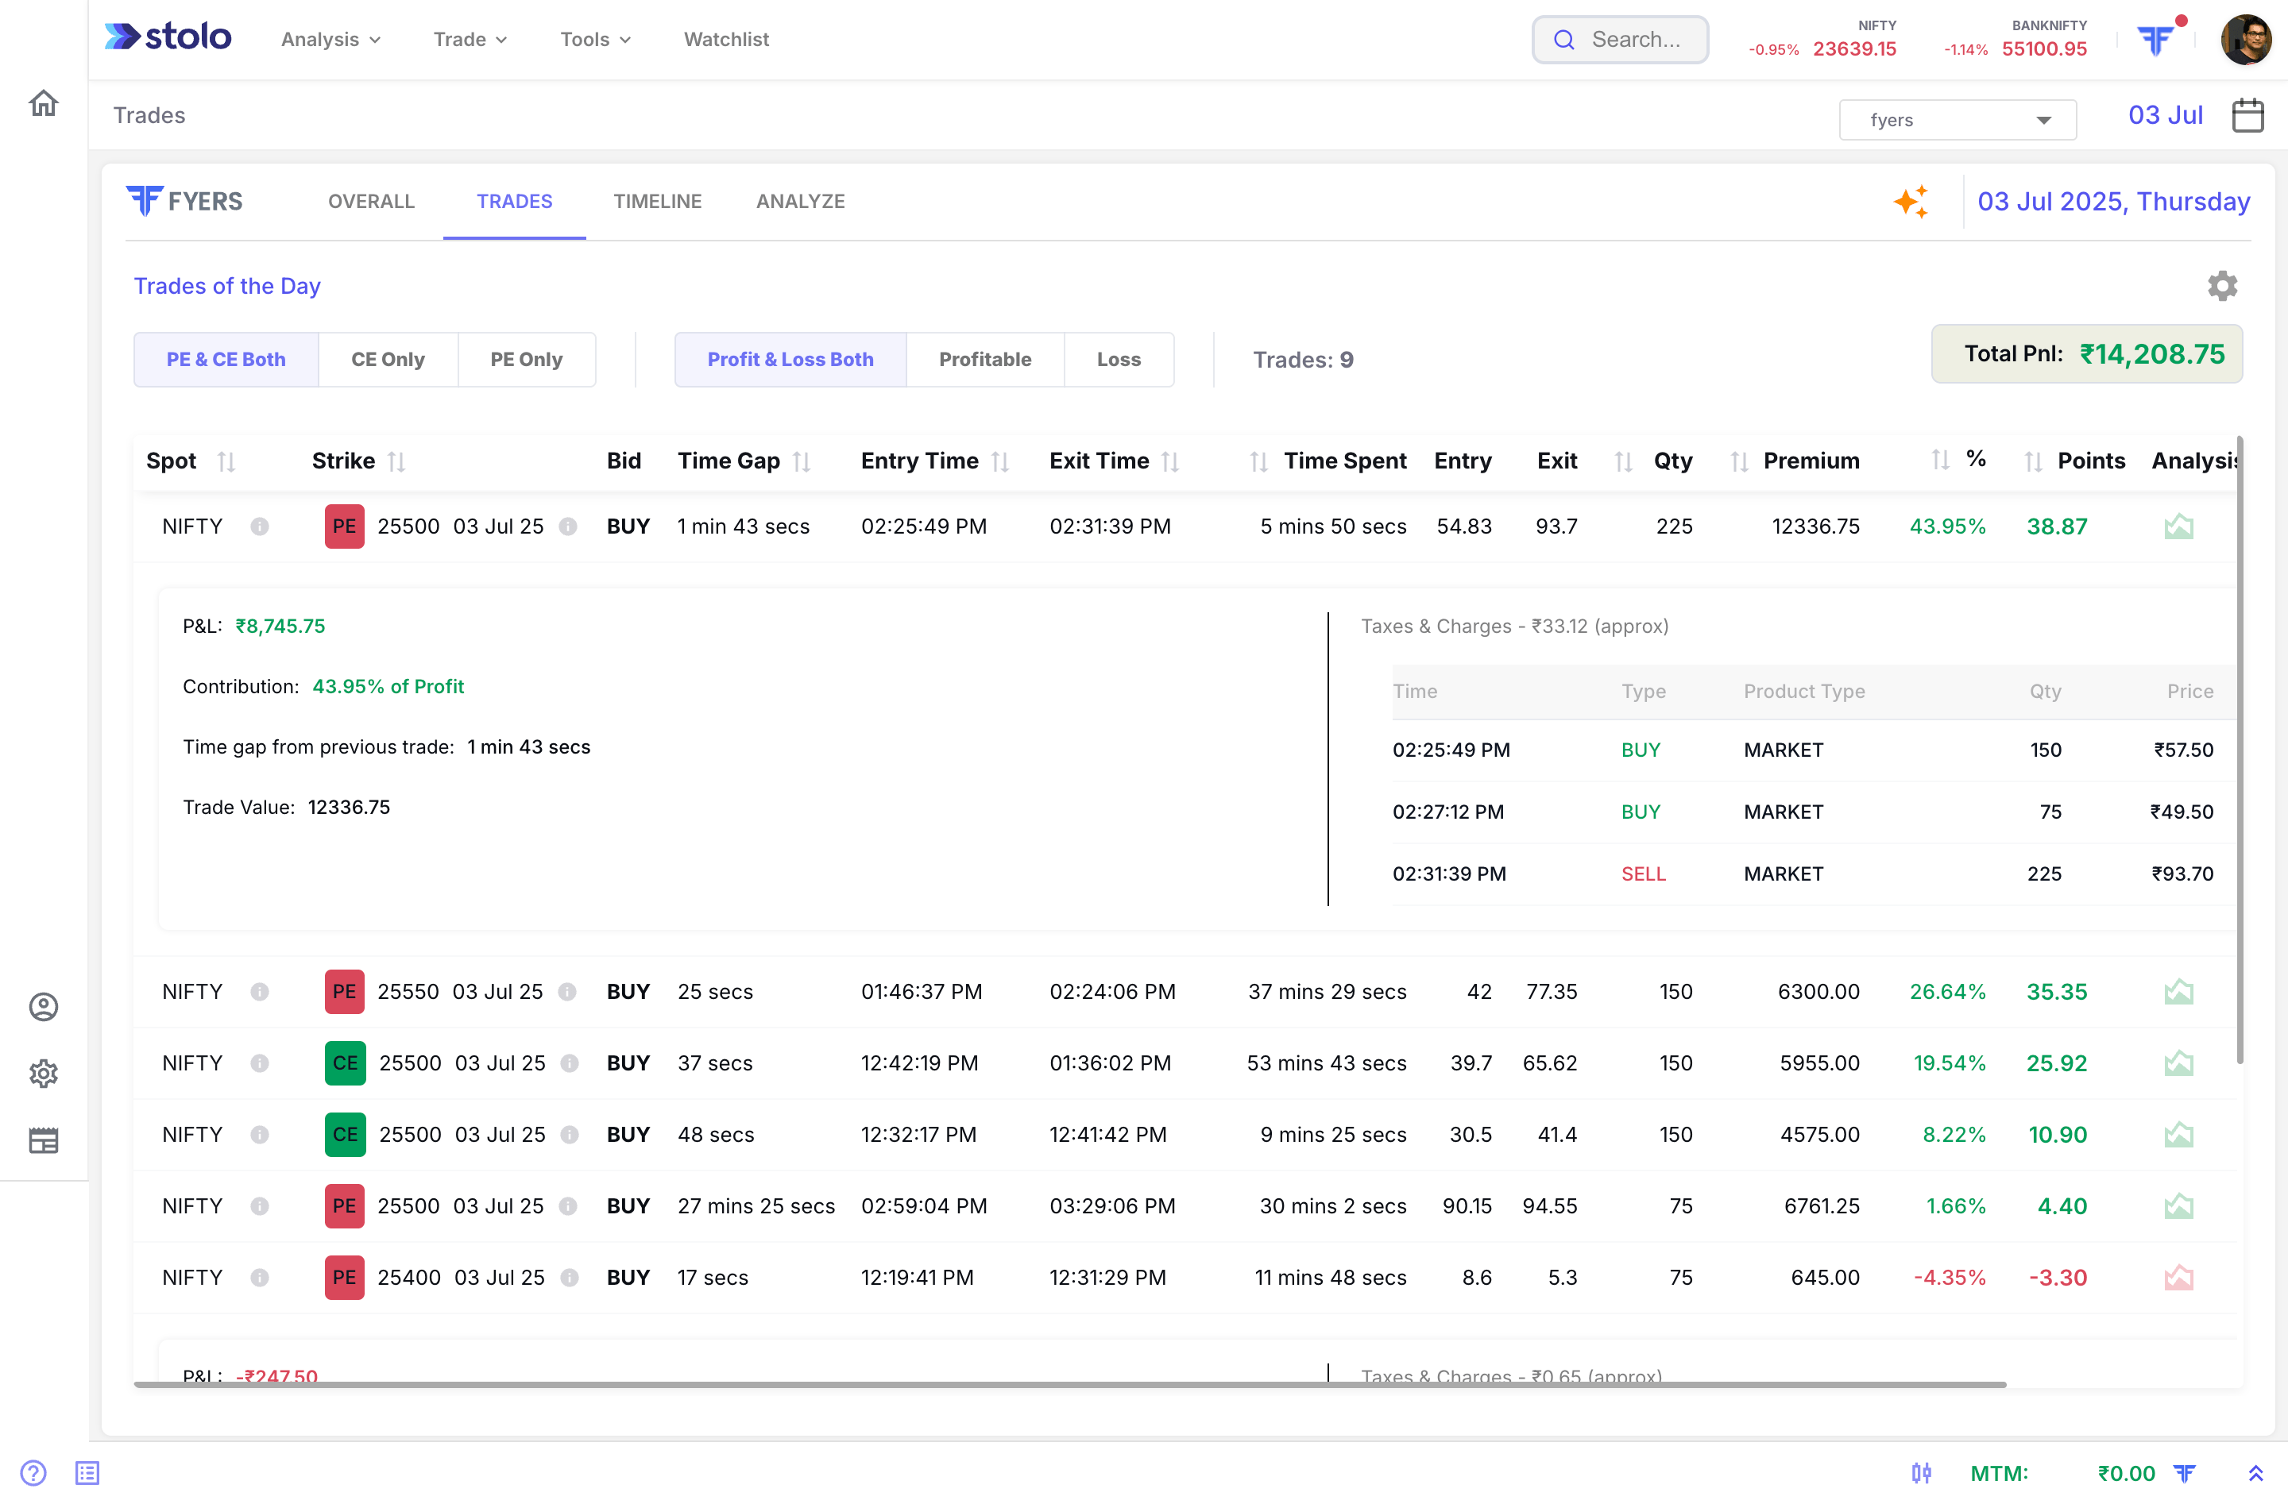Click the stolo logo

click(x=168, y=37)
